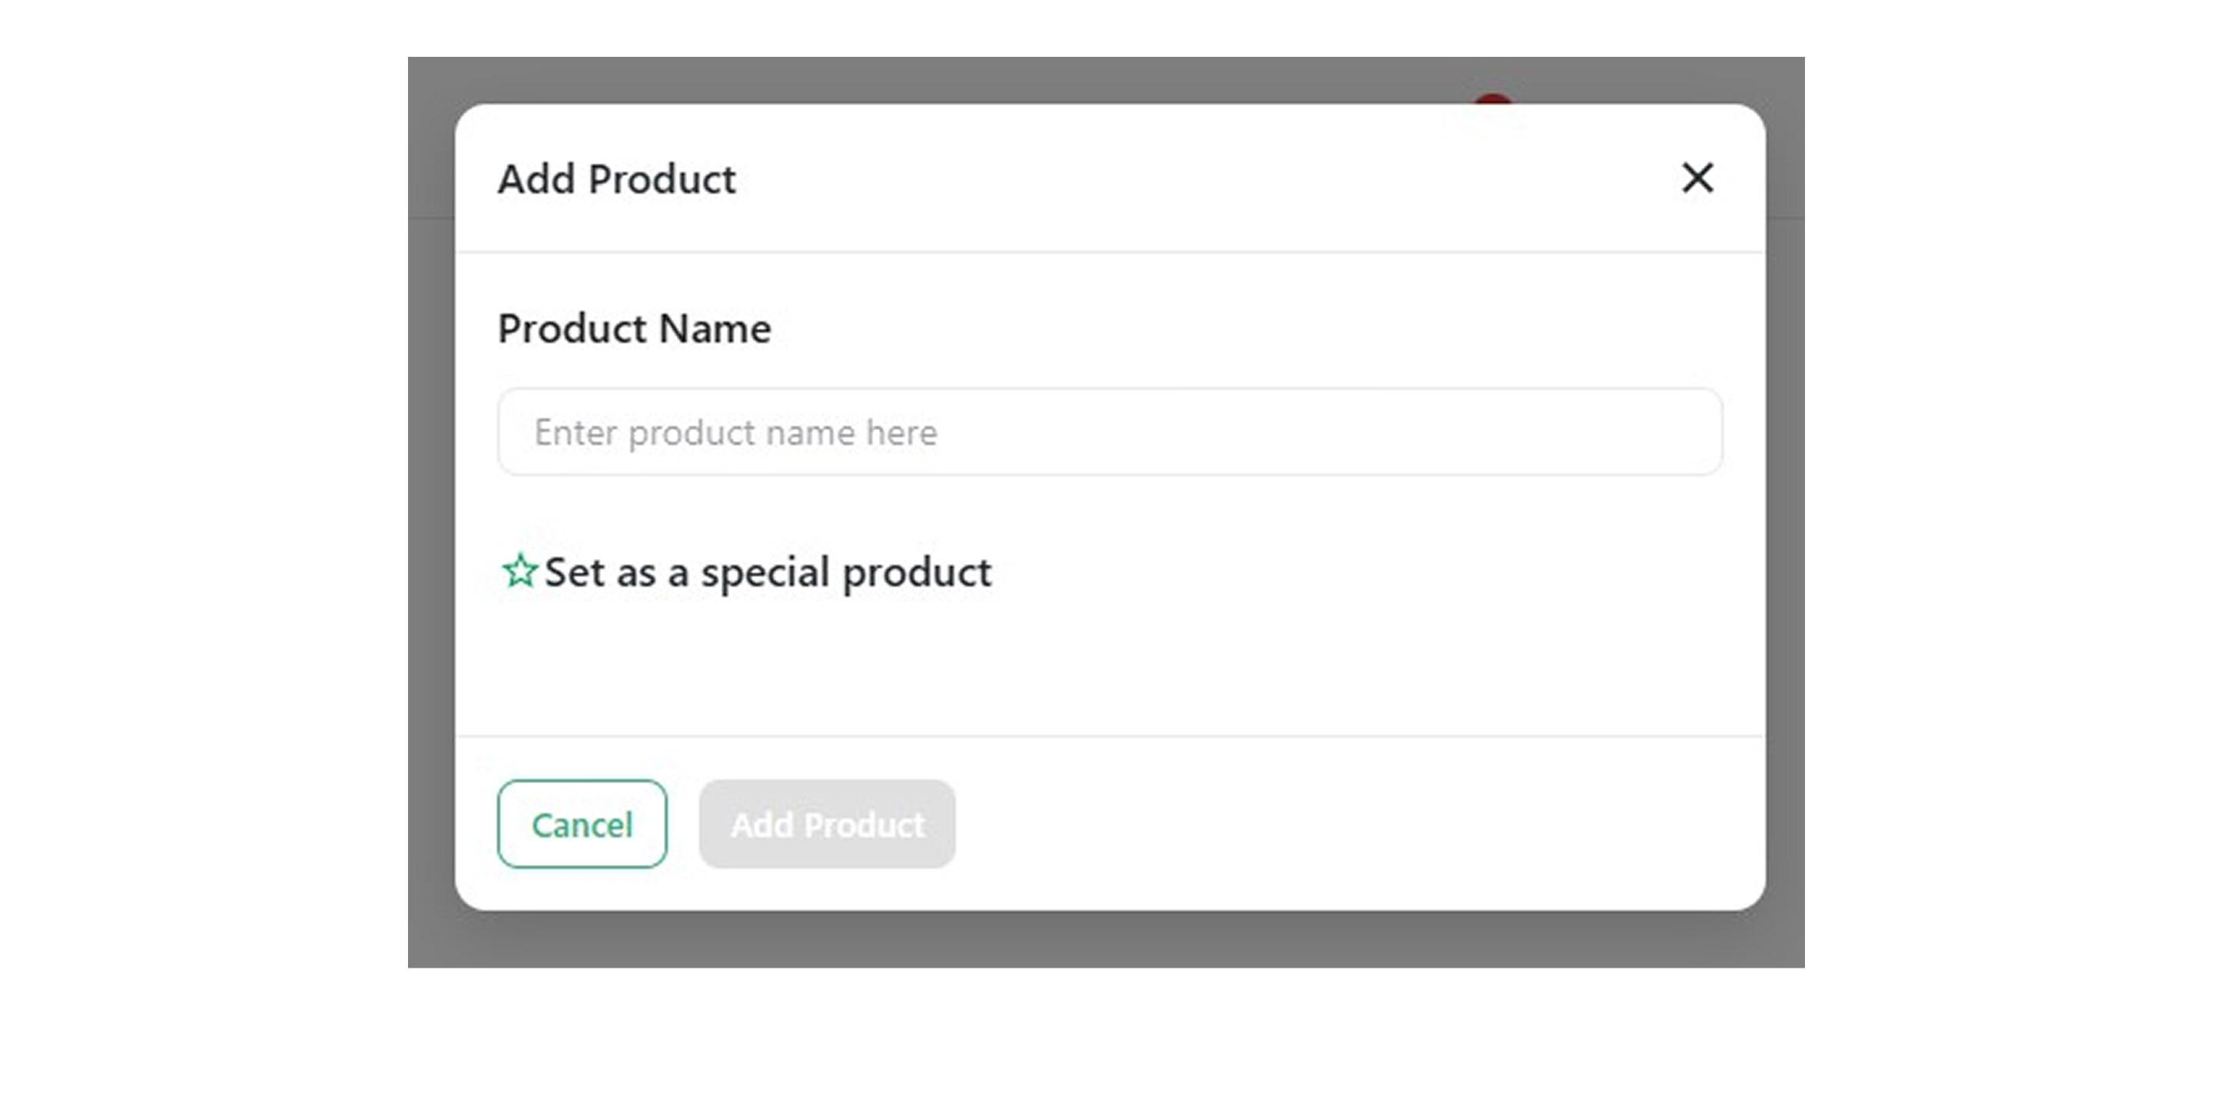Mark product as special via the green star
The image size is (2213, 1109).
pos(519,571)
